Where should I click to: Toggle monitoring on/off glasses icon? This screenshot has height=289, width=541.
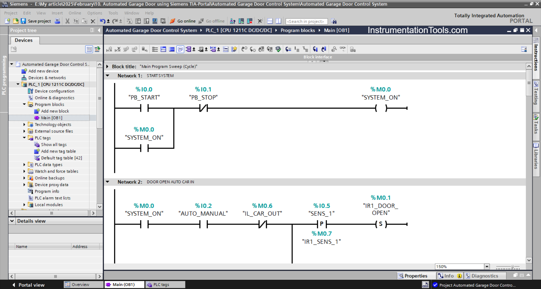pos(343,49)
